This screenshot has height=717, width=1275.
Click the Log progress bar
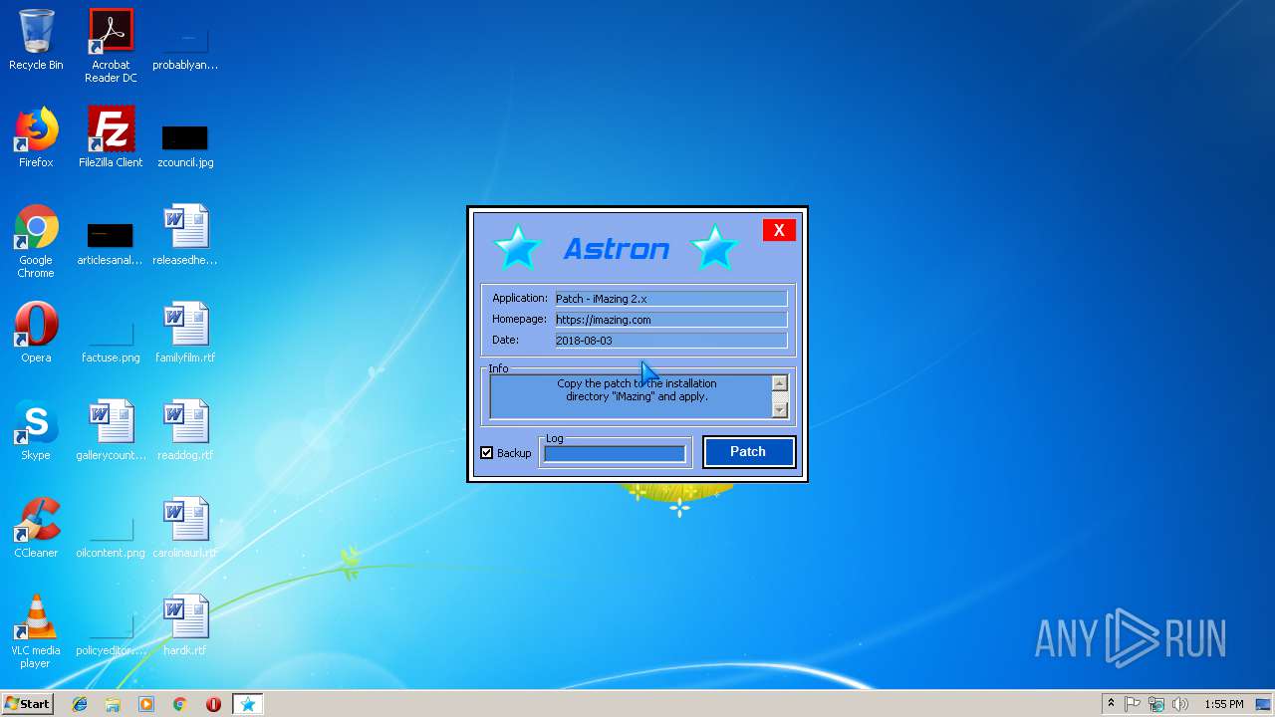tap(615, 454)
